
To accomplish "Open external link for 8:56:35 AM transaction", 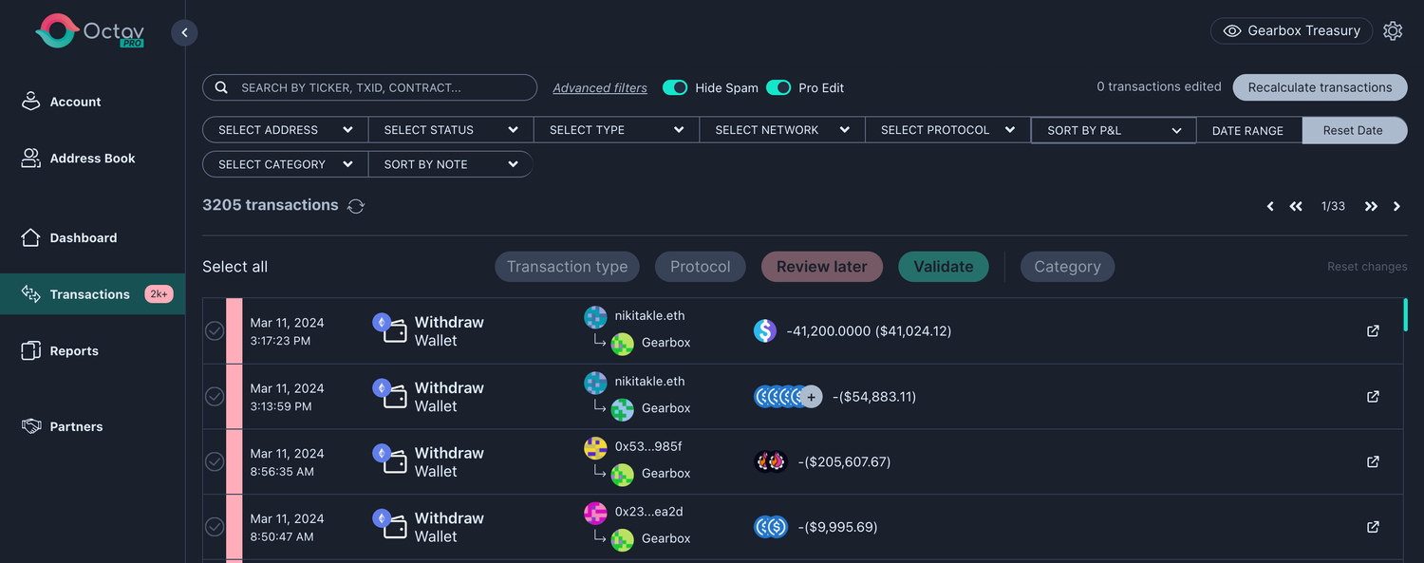I will (x=1373, y=461).
